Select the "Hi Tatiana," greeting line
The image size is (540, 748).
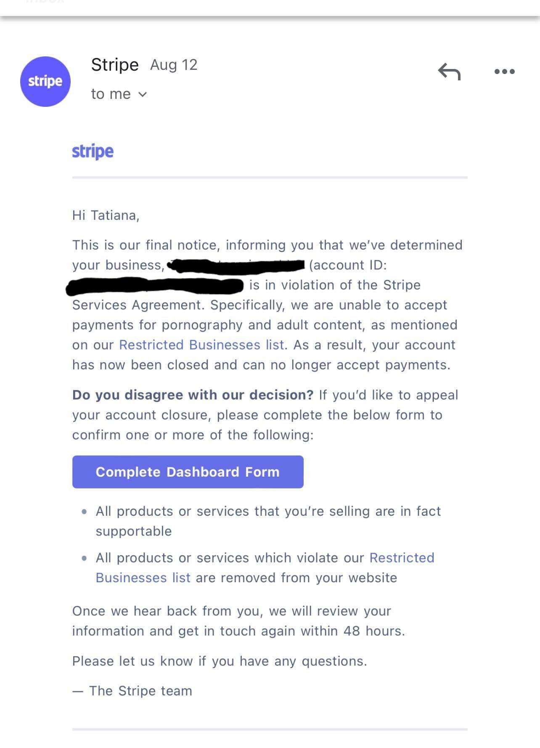(x=106, y=215)
